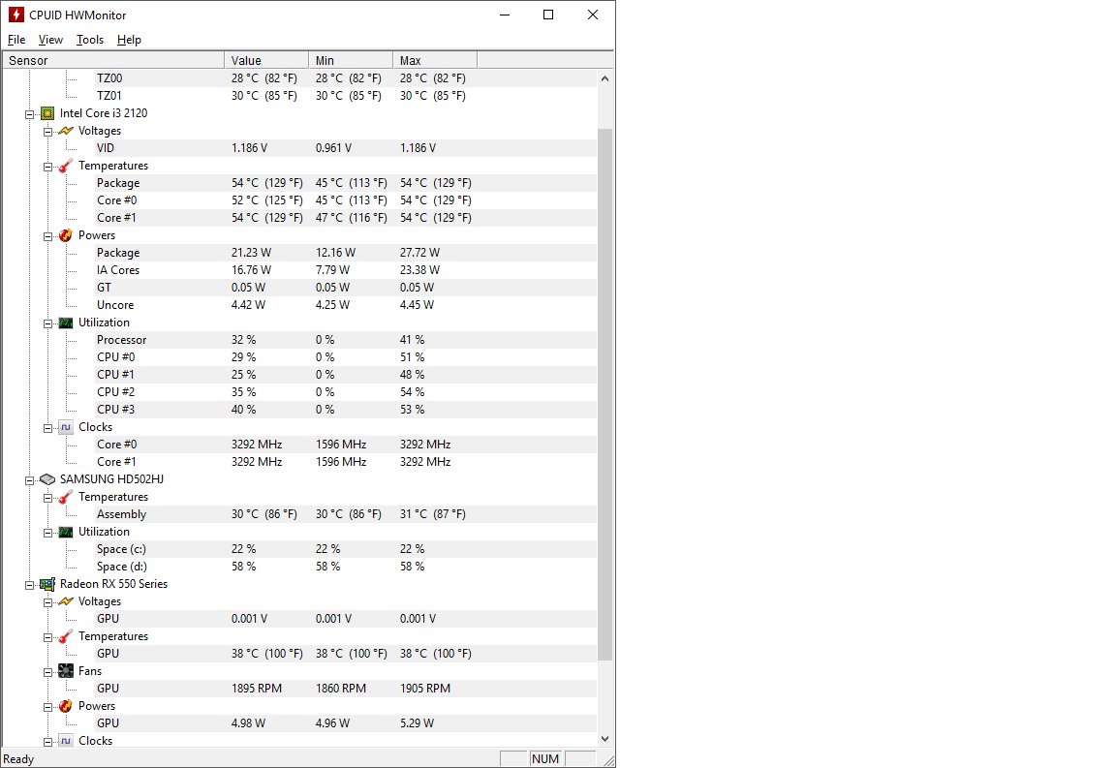Click the Radeon Clocks waveform icon
This screenshot has height=768, width=1116.
point(66,741)
